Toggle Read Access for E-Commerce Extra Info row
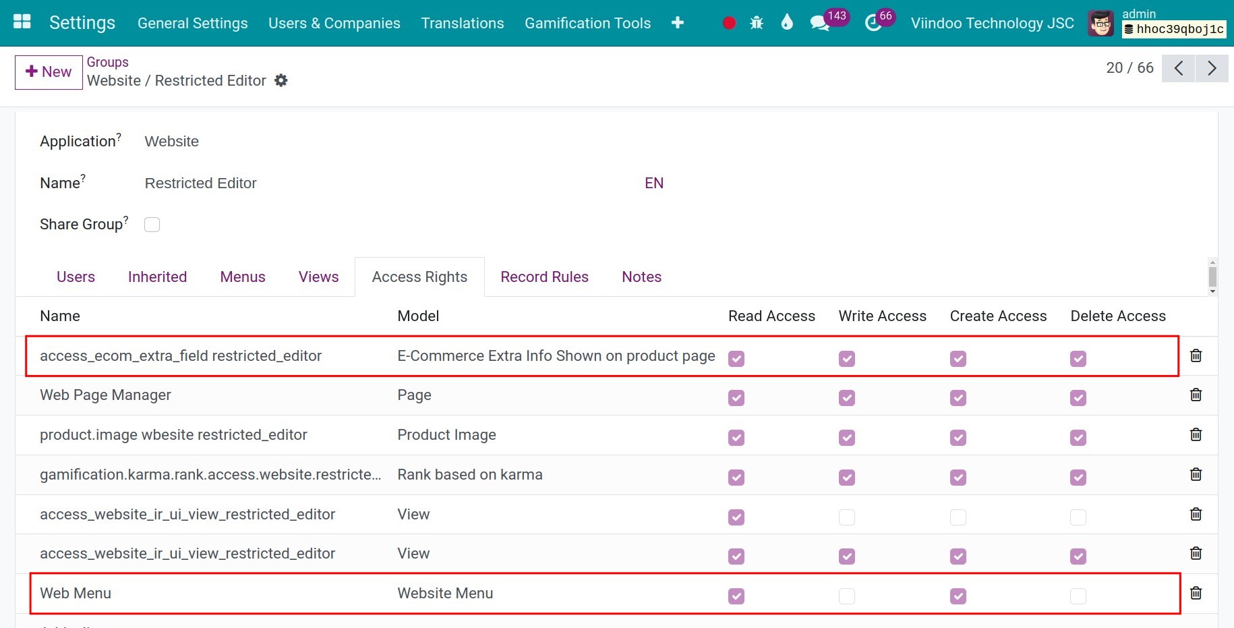 (x=736, y=358)
